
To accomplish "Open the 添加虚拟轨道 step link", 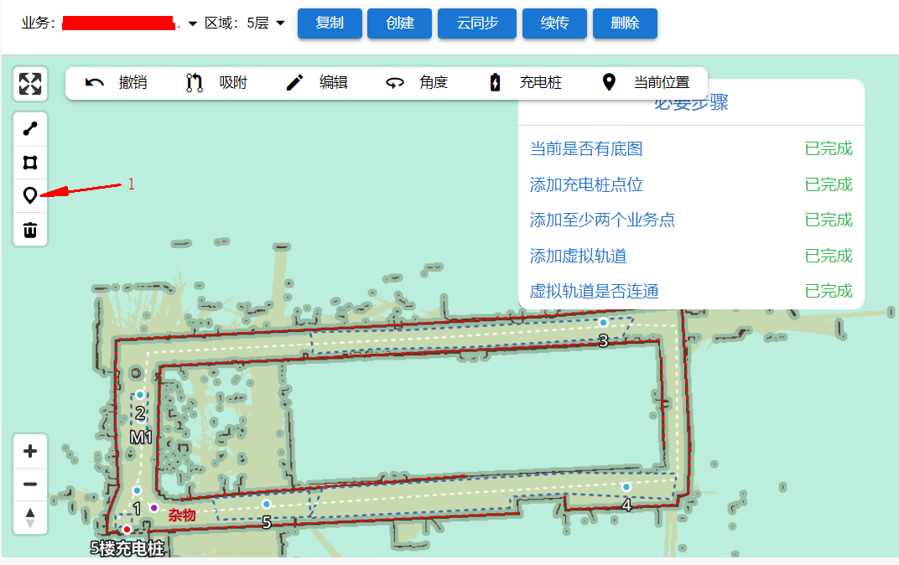I will 579,256.
